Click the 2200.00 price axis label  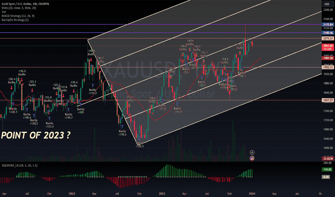pyautogui.click(x=328, y=10)
